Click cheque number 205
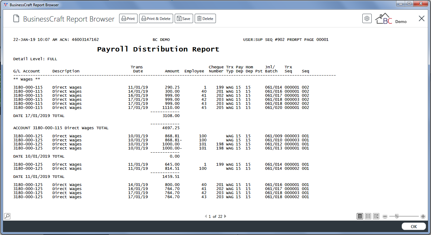This screenshot has width=431, height=235. 220,108
